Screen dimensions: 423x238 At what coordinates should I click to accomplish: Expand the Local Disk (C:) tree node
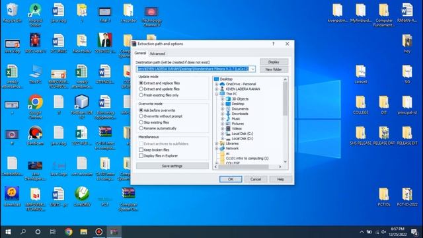(222, 134)
